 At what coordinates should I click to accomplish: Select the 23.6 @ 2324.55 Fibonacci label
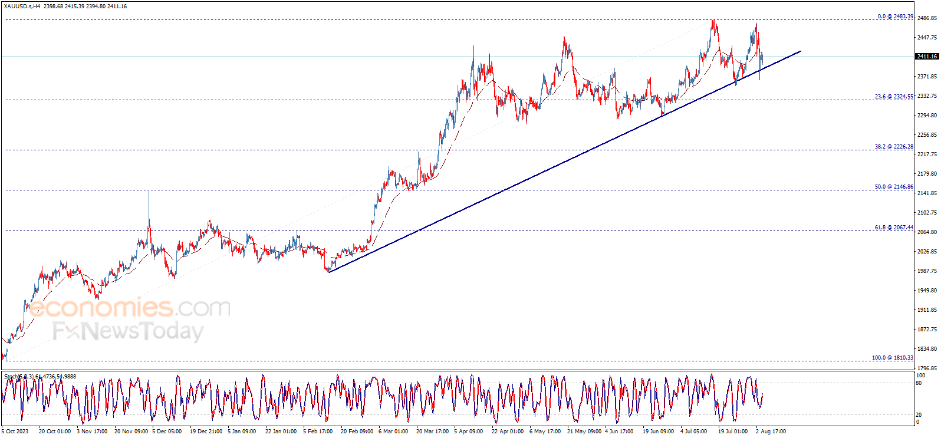[x=894, y=97]
